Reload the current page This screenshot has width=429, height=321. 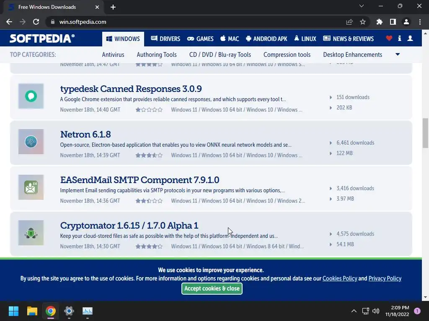(36, 22)
